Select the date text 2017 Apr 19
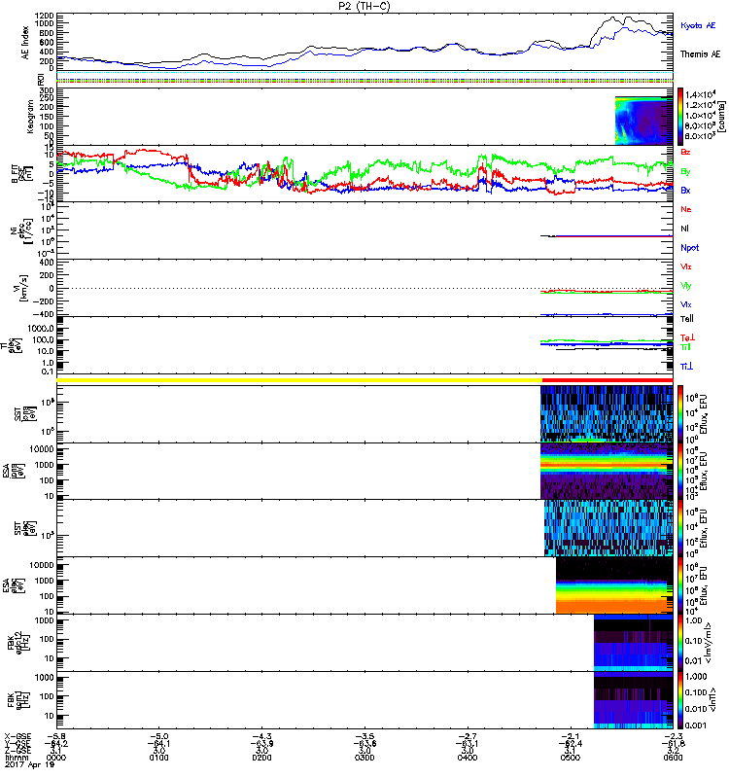Image resolution: width=729 pixels, height=778 pixels. point(29,764)
